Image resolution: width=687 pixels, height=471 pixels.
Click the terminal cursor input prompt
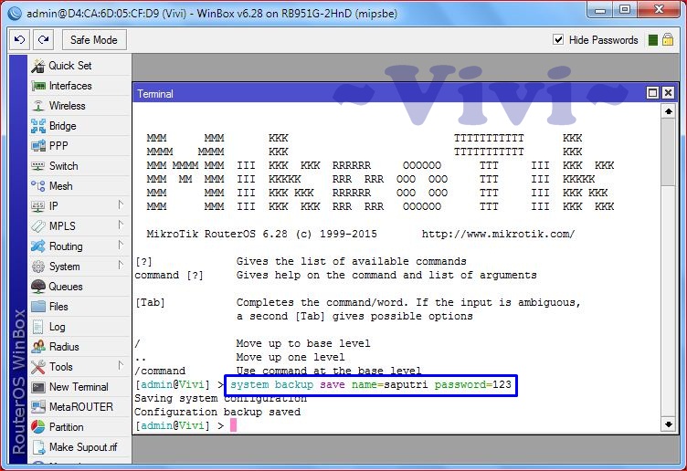coord(233,425)
